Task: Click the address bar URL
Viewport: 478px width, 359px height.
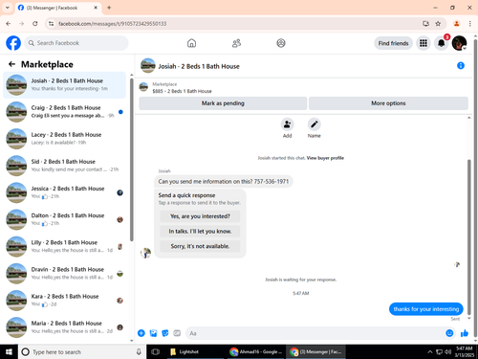Action: (113, 24)
